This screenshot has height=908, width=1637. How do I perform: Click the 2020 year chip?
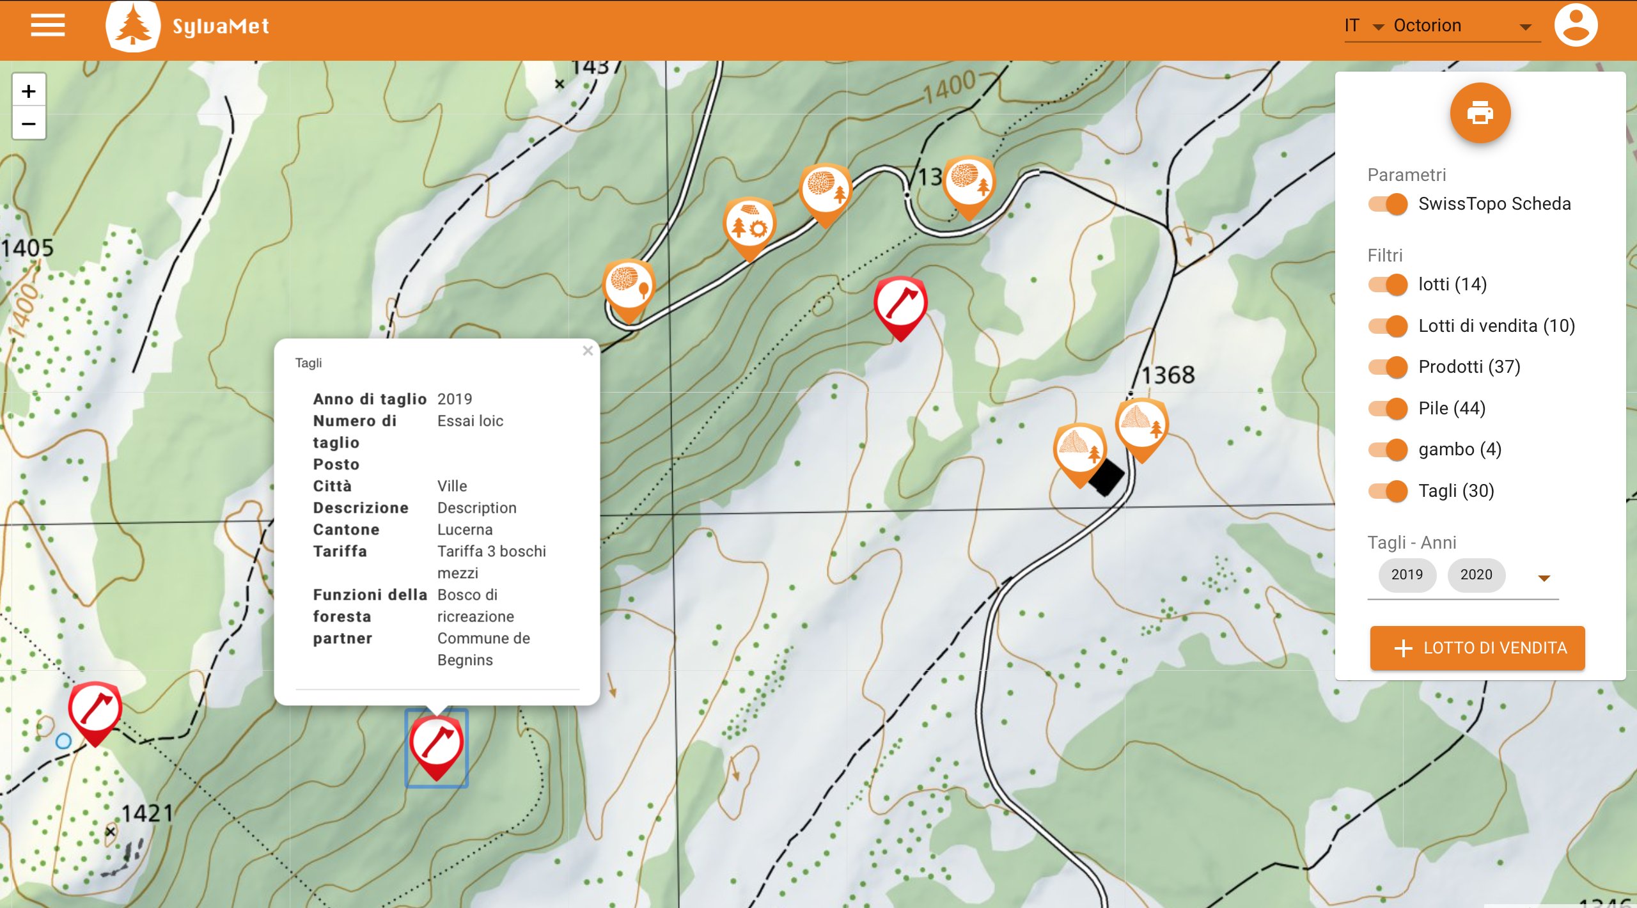coord(1476,575)
